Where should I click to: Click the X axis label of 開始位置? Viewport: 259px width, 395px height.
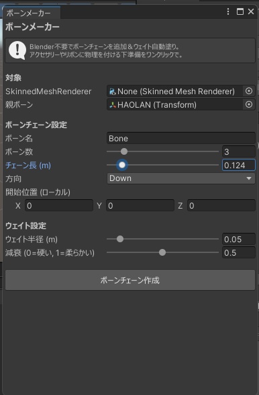[18, 205]
